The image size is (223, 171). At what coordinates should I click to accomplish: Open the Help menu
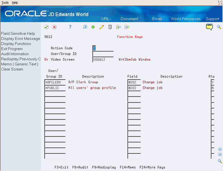pos(15,3)
